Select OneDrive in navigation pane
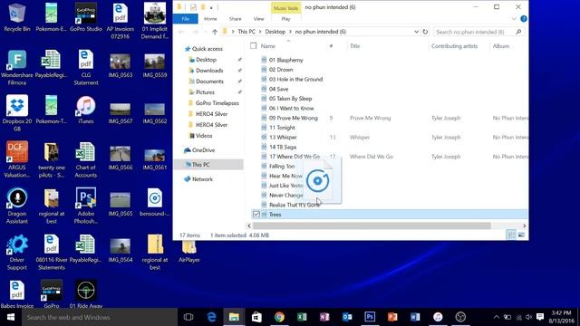 [203, 150]
